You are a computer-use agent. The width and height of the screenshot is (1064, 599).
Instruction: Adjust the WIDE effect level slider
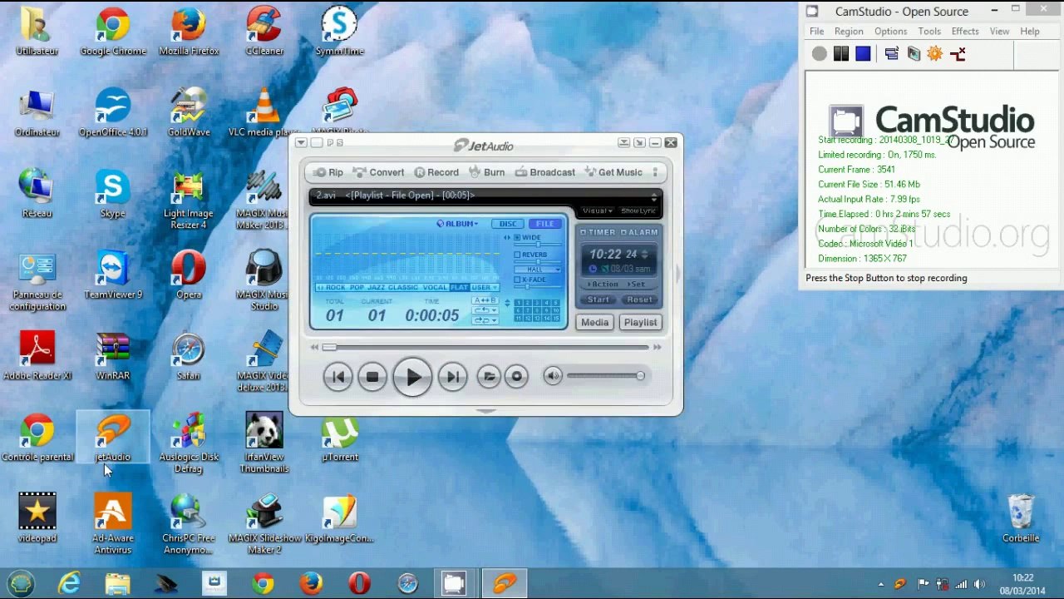click(538, 246)
